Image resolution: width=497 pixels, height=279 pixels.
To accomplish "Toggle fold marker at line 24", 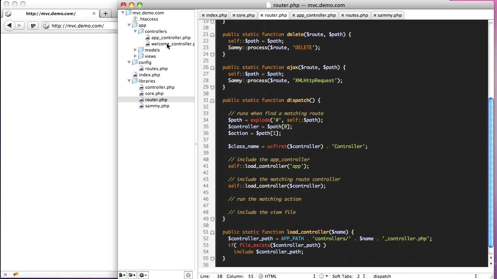I will (212, 54).
